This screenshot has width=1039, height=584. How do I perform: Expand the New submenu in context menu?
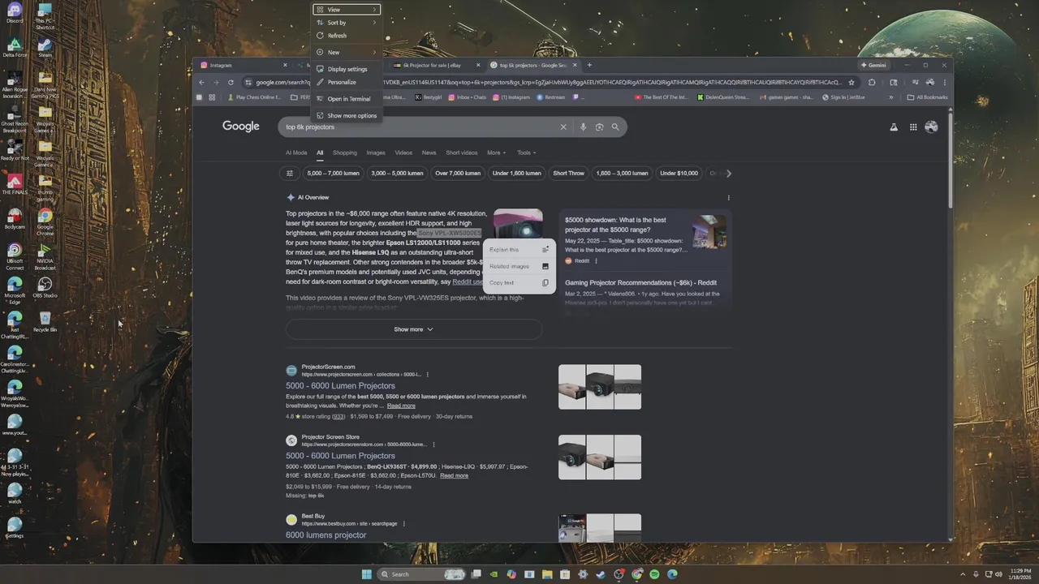(x=347, y=52)
